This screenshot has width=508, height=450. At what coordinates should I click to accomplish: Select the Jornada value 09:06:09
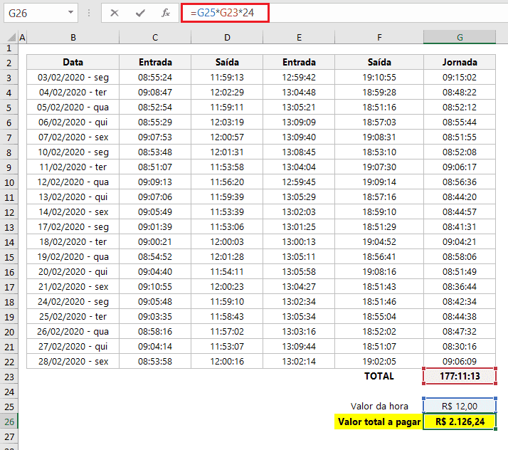pyautogui.click(x=460, y=361)
